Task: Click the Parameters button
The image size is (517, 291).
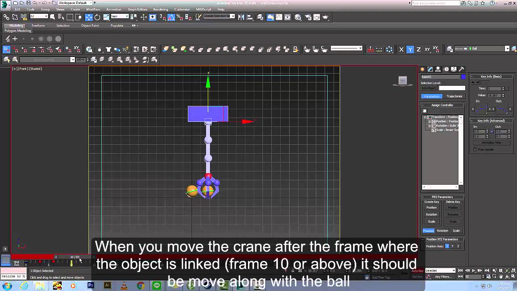Action: pos(432,96)
